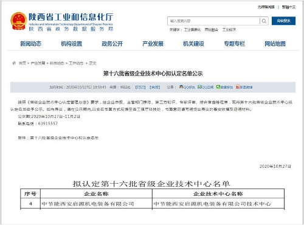Screen dimensions: 304x225
Task: Open the 新闻动态 menu
Action: point(30,44)
